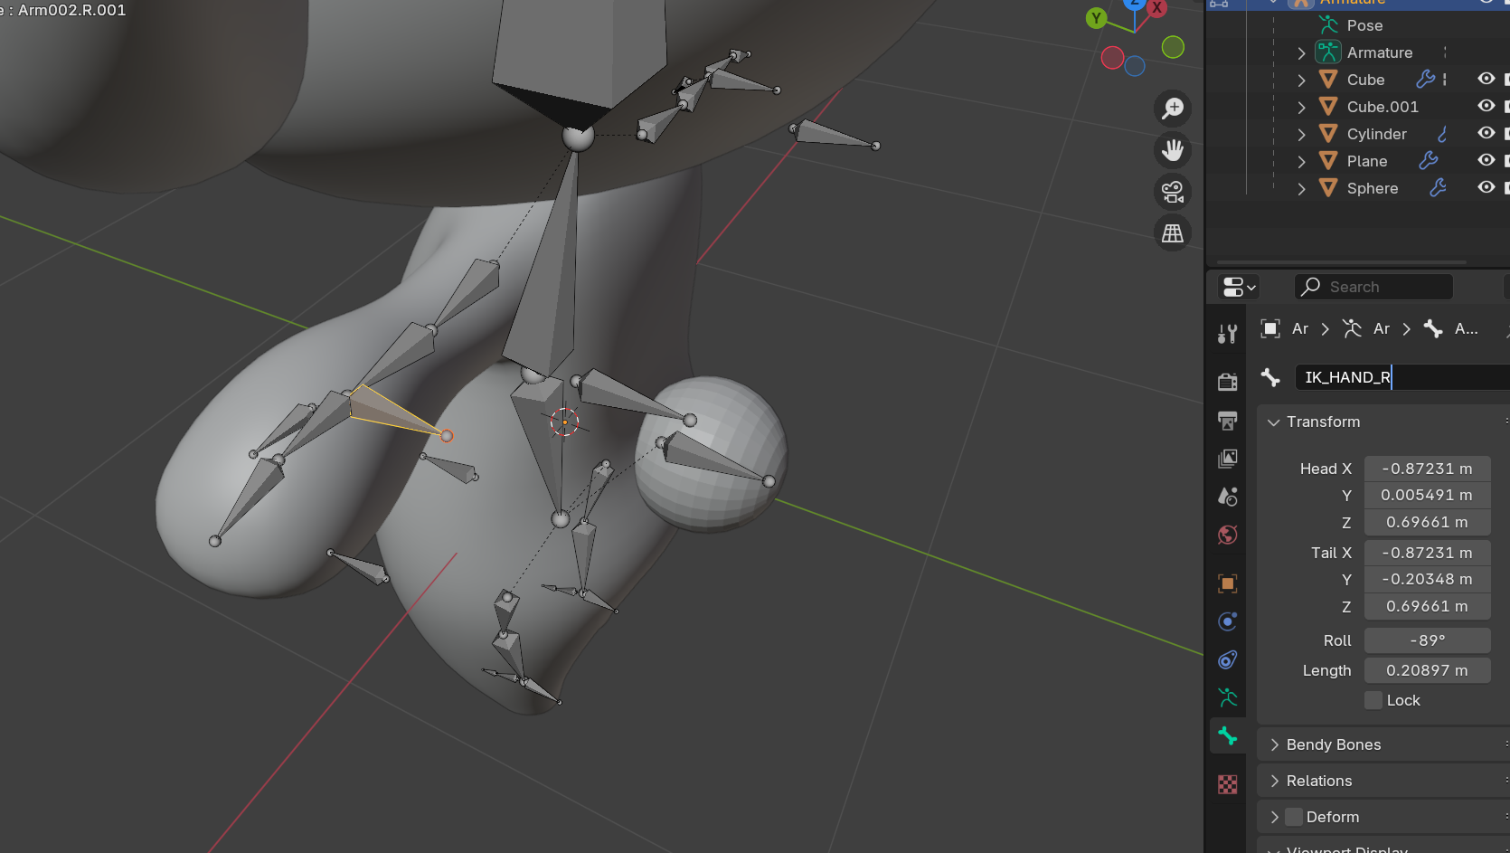Snap view to the green Y axis

click(x=1097, y=18)
